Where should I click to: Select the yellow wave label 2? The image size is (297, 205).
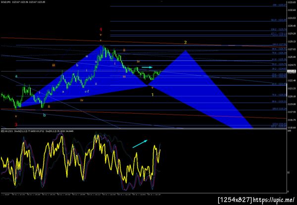click(x=186, y=42)
